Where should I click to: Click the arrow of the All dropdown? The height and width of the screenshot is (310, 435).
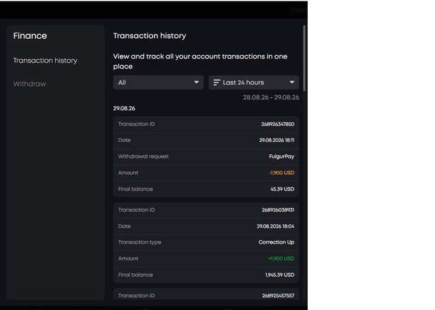click(197, 82)
